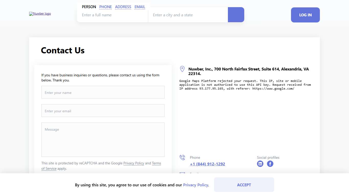Click the LOG IN button

click(305, 15)
